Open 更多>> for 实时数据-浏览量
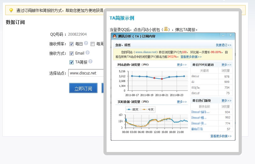Screen dimensions: 255x164 pyautogui.click(x=182, y=102)
